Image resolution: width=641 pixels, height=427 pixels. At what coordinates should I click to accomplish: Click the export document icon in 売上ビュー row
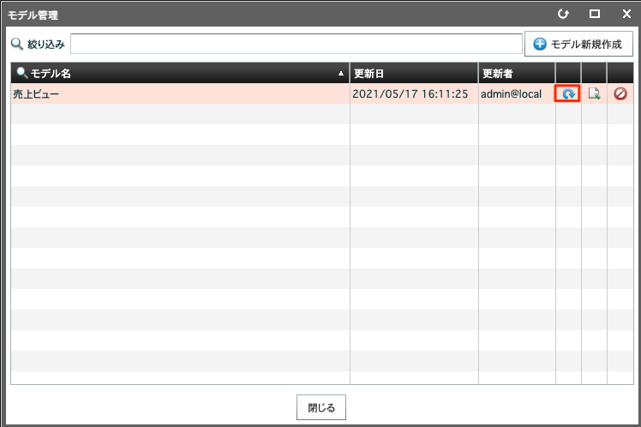594,93
